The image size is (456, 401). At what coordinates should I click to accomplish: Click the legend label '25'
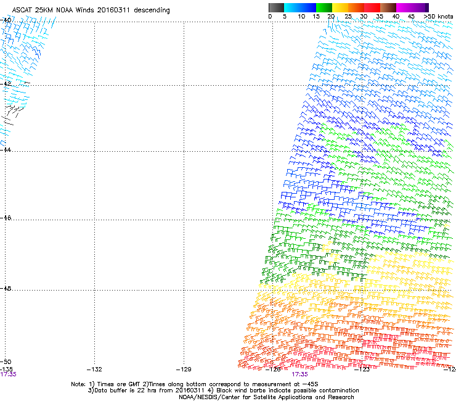click(348, 17)
